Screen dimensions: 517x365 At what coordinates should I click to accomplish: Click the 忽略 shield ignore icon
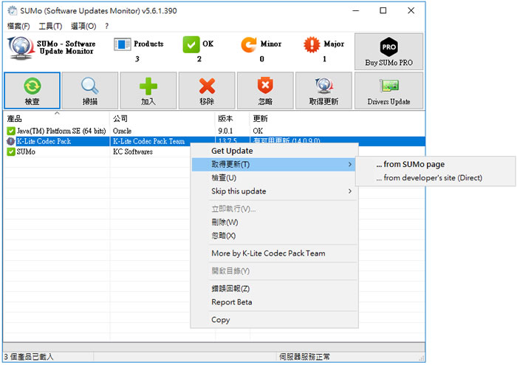266,85
